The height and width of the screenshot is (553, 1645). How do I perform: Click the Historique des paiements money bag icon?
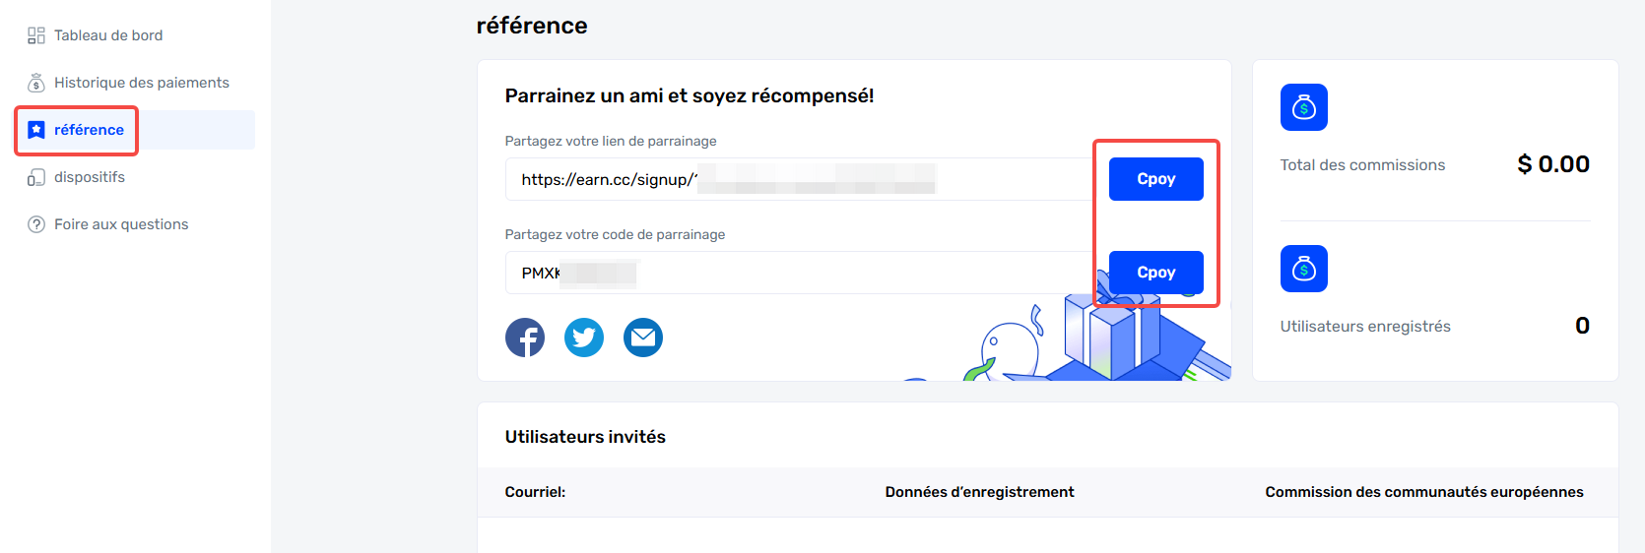coord(36,83)
